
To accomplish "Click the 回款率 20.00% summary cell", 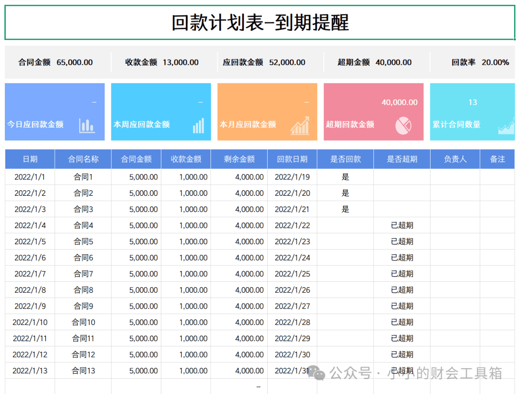I will pyautogui.click(x=480, y=62).
